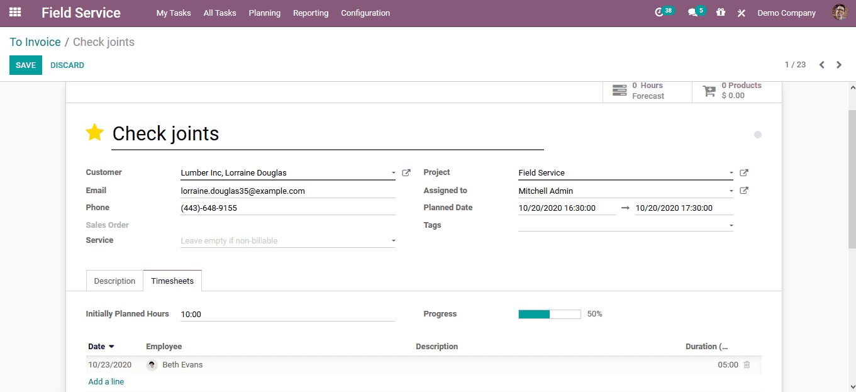Click the 05:00 duration cell

728,364
